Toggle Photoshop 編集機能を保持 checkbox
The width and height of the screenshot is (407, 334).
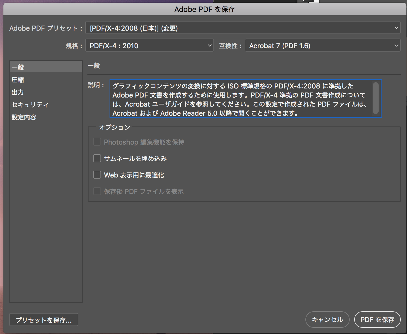[x=97, y=142]
